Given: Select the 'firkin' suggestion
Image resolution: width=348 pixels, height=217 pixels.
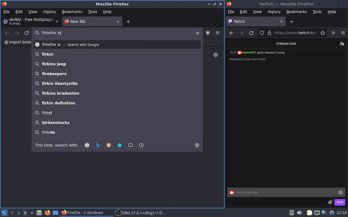Looking at the screenshot, I should [x=117, y=54].
